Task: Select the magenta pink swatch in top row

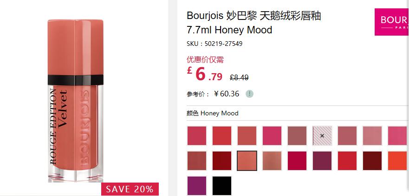Action: [x=272, y=136]
